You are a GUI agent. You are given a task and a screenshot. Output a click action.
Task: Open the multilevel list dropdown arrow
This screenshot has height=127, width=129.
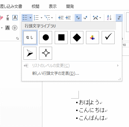click(52, 18)
